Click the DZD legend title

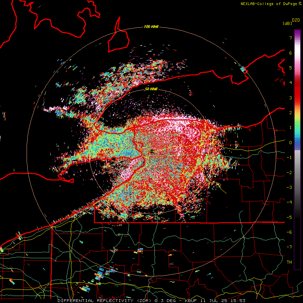click(296, 20)
